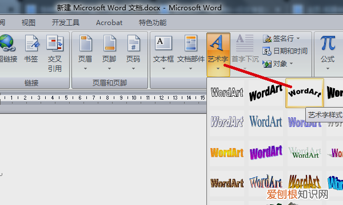The height and width of the screenshot is (205, 343).
Task: Open the Special Features (特色功能) tab
Action: pyautogui.click(x=153, y=23)
